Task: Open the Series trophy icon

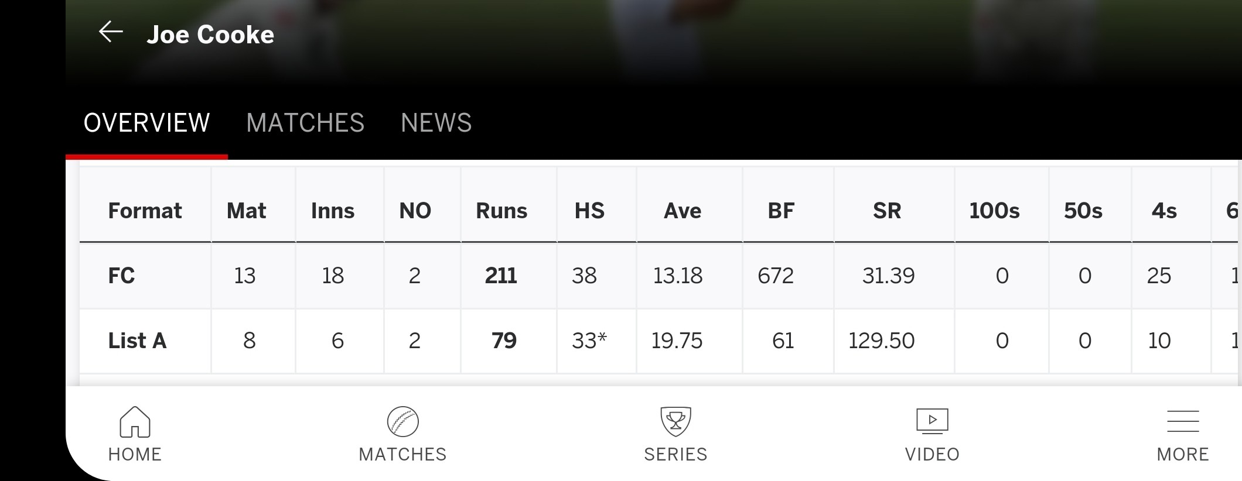Action: coord(675,422)
